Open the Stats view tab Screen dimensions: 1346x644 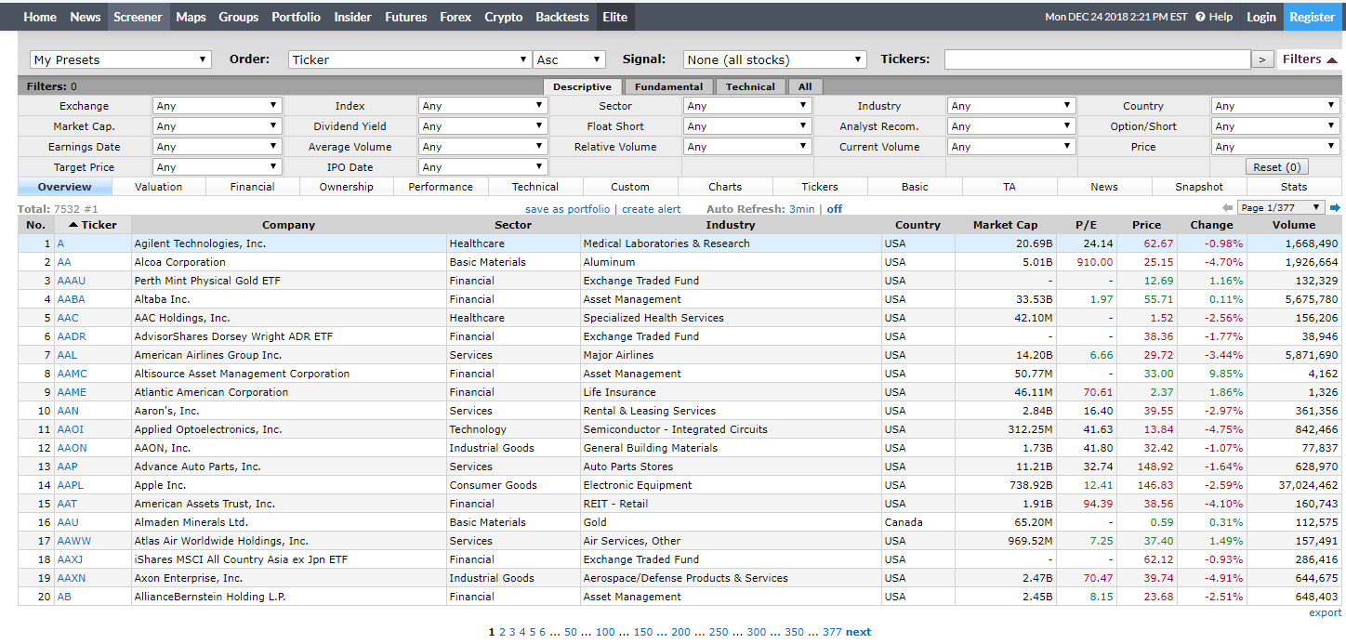(x=1294, y=187)
